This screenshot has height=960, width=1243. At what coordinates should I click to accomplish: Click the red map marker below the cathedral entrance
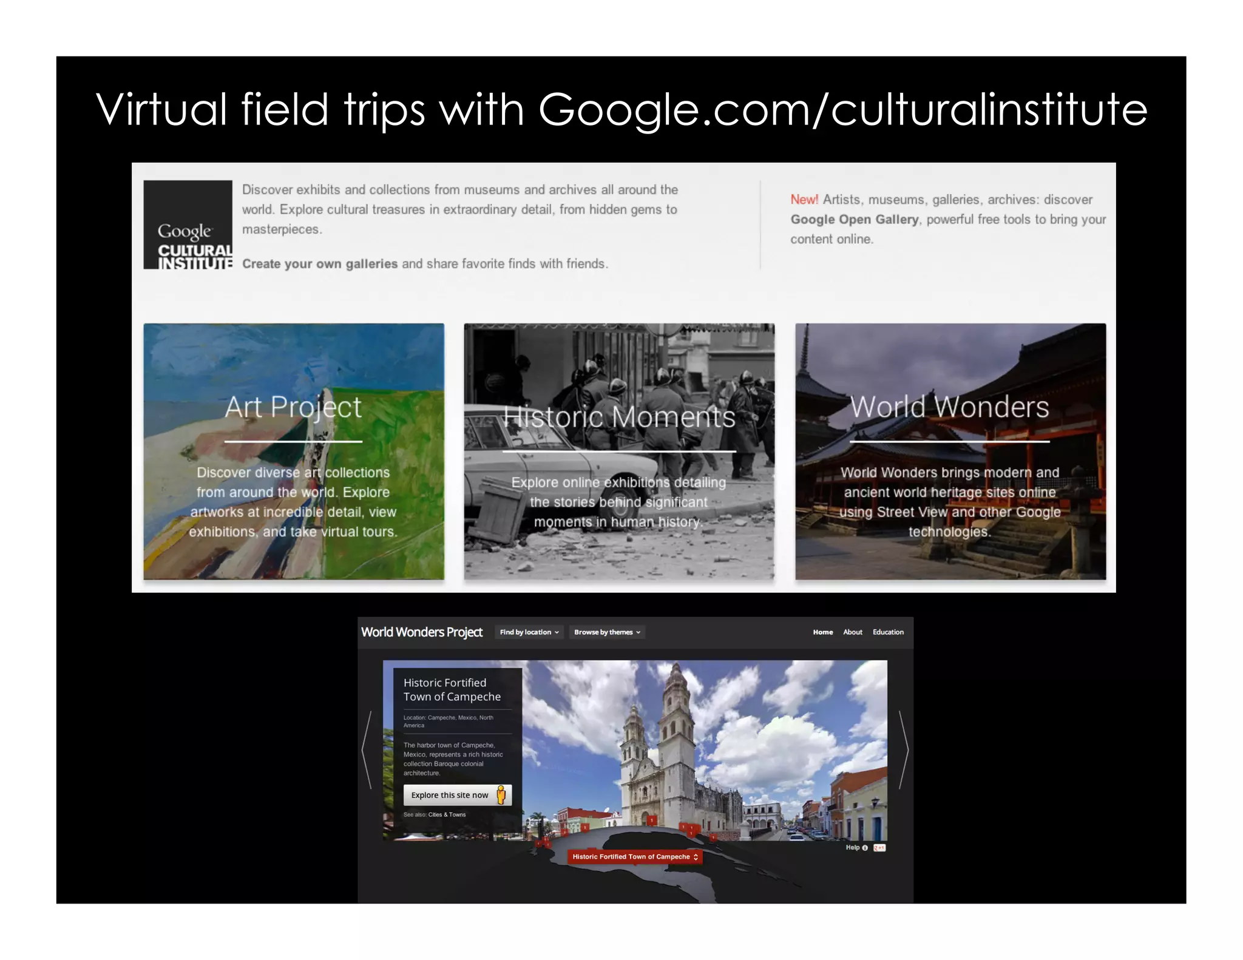651,820
